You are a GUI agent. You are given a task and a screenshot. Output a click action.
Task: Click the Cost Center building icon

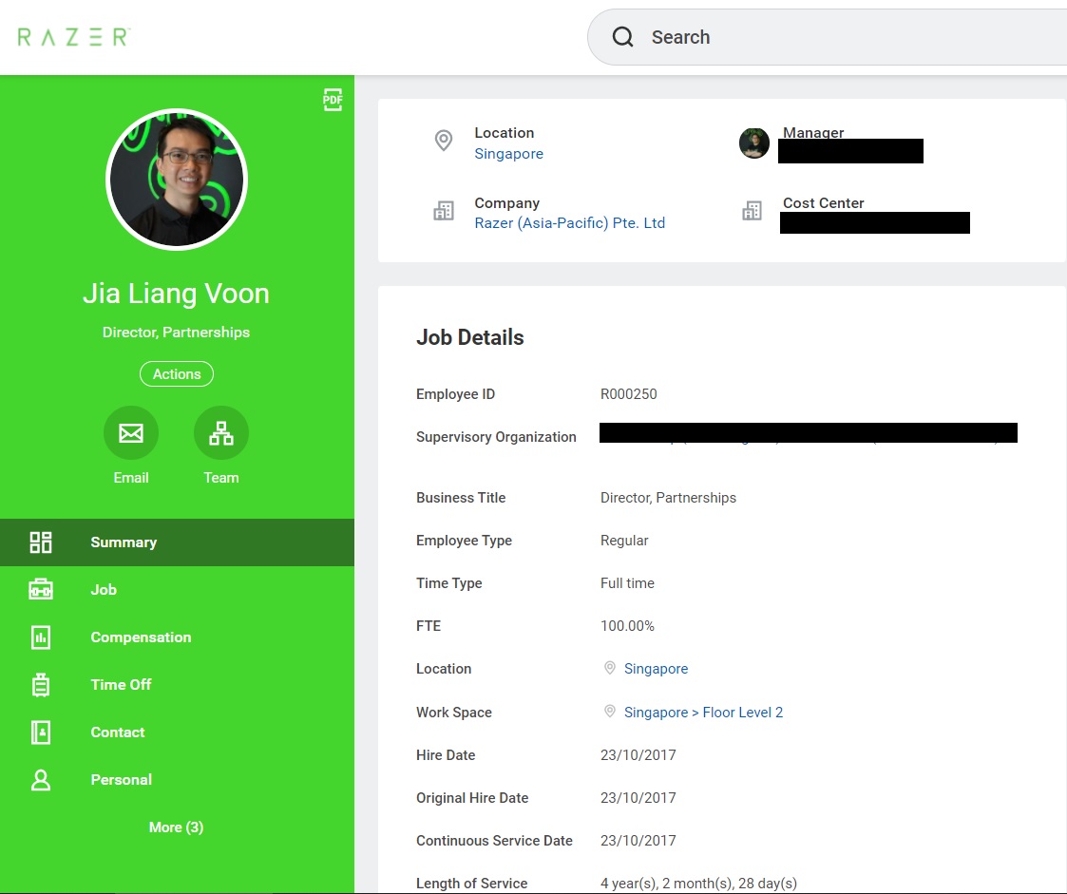[x=752, y=211]
